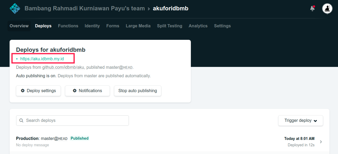Open the Split Testing tab
Viewport: 338px width, 154px height.
pyautogui.click(x=170, y=26)
